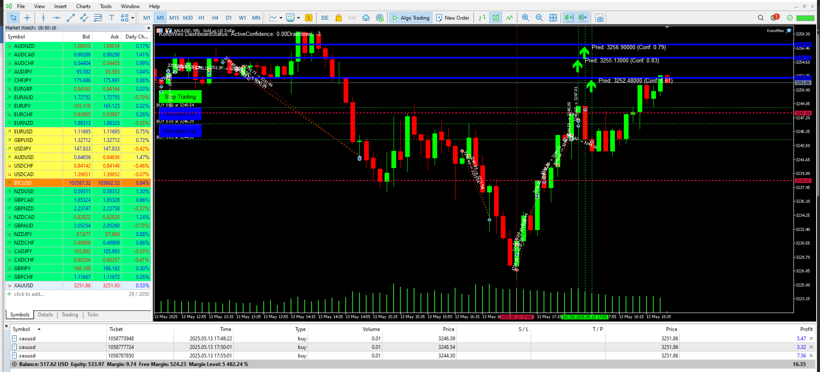Image resolution: width=820 pixels, height=372 pixels.
Task: Choose the equidistant channel tool
Action: click(x=84, y=18)
